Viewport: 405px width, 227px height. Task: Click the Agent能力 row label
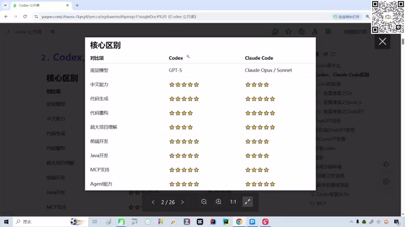tap(101, 184)
